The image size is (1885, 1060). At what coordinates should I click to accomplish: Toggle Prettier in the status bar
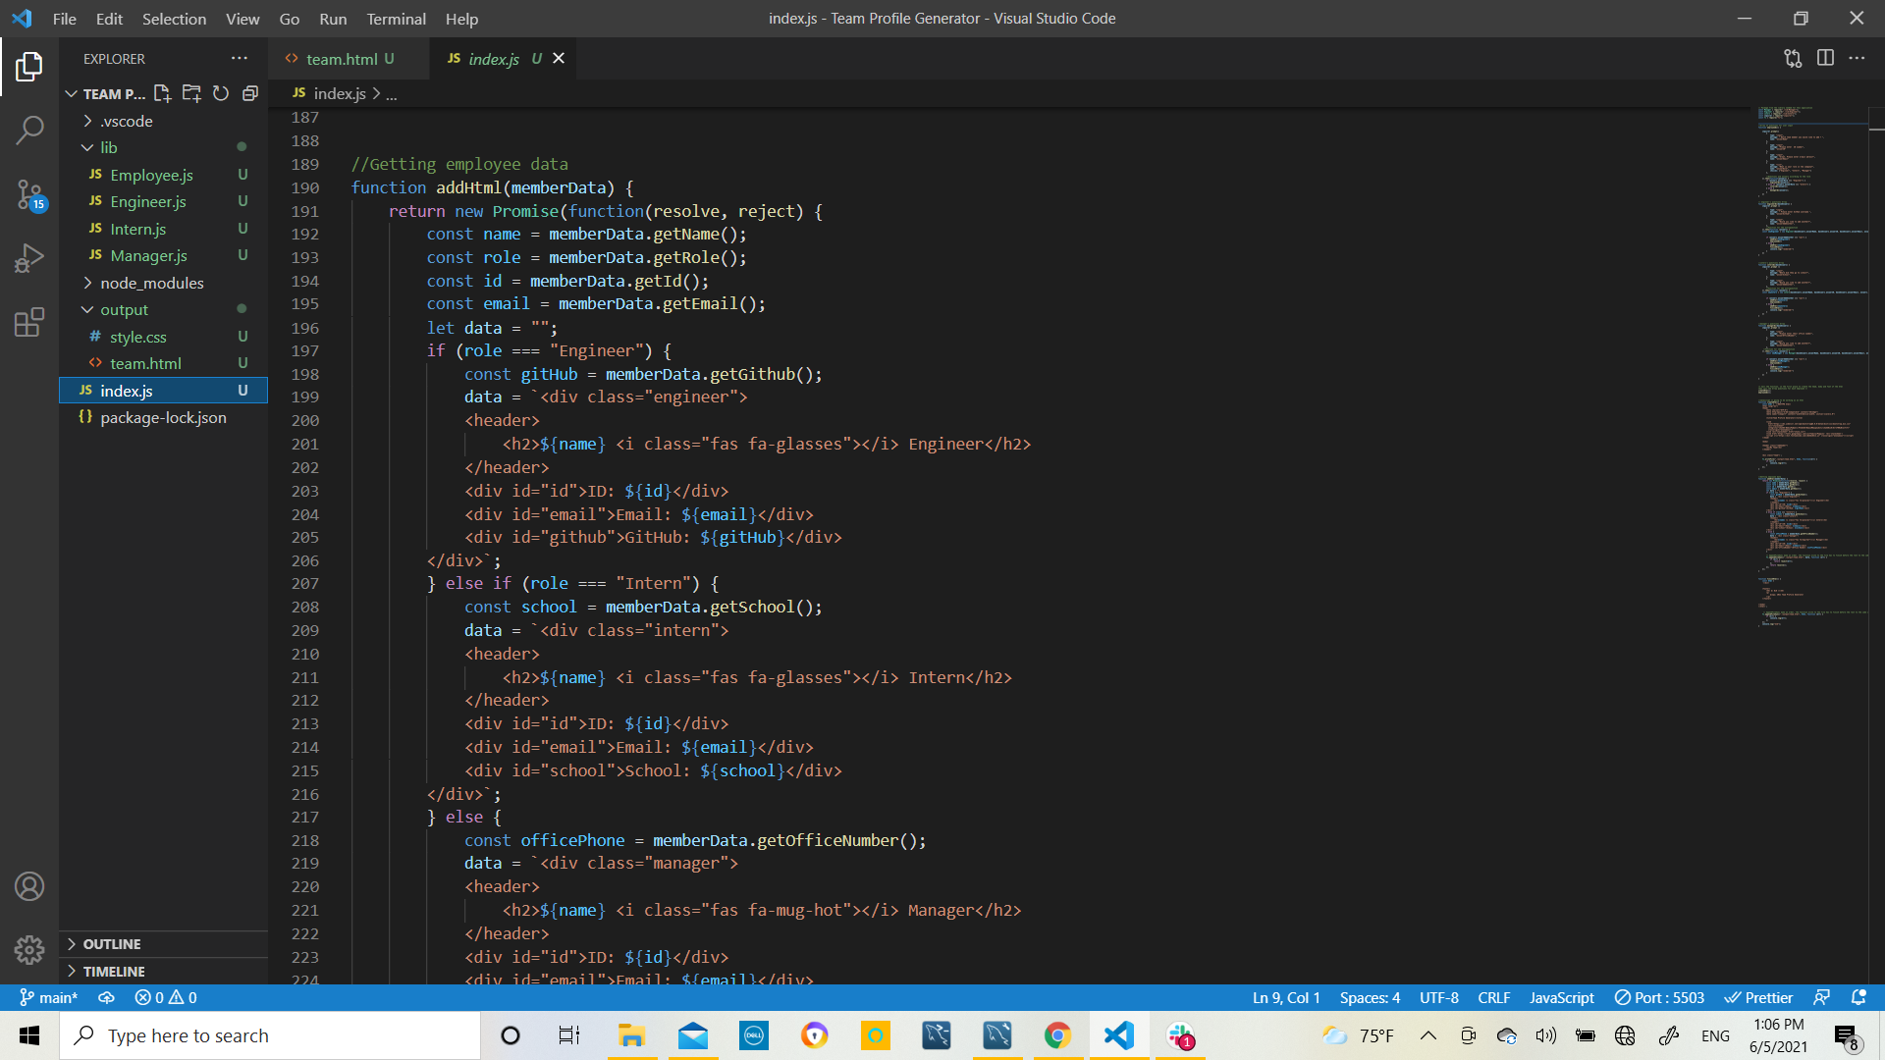pos(1758,997)
